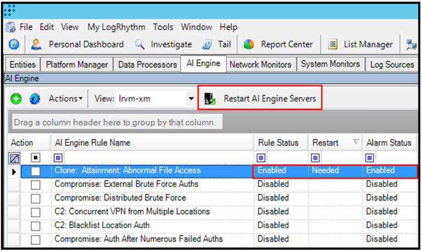Screen dimensions: 422x252
Task: Click the green plus new rule icon
Action: [16, 99]
